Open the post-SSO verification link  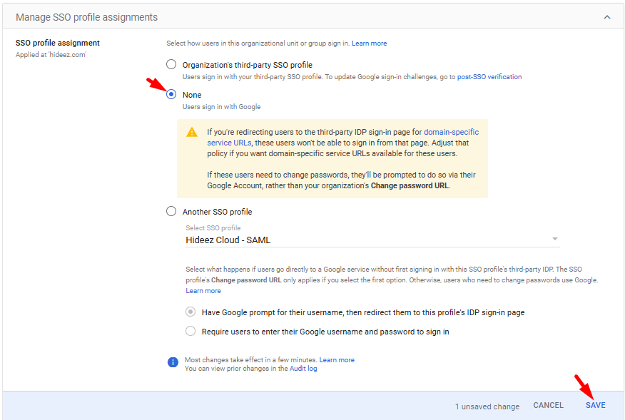[489, 77]
